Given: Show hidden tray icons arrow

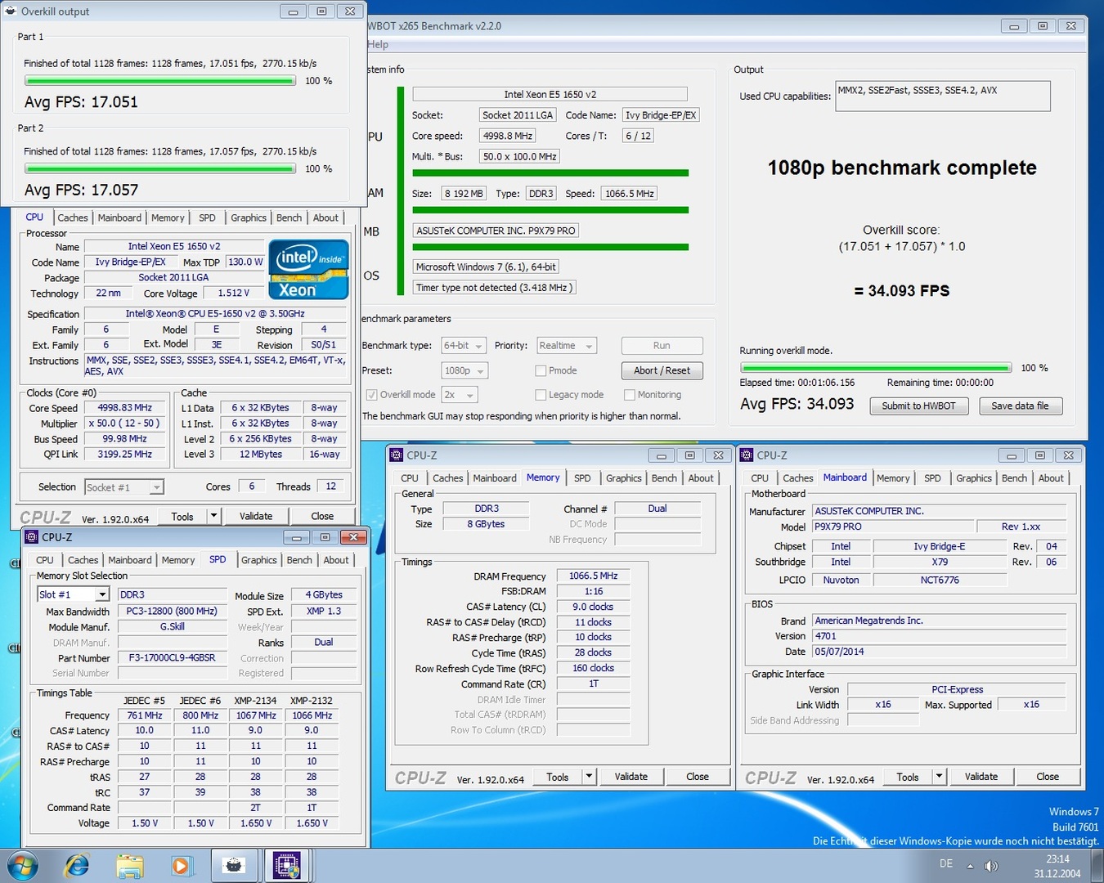Looking at the screenshot, I should (x=970, y=866).
